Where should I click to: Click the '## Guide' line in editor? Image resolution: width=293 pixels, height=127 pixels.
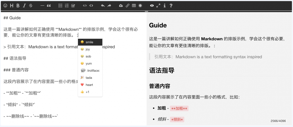tap(12, 18)
